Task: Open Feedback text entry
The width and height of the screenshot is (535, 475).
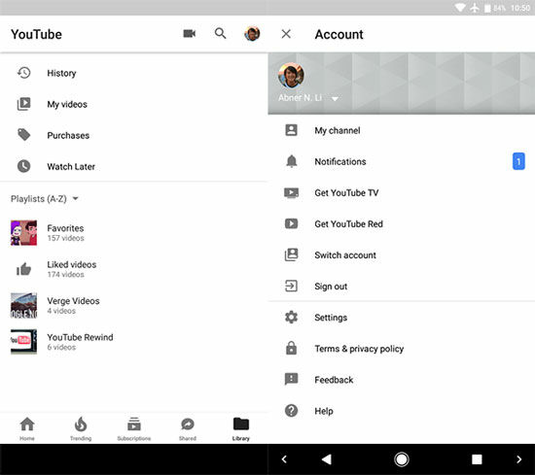Action: pos(334,380)
